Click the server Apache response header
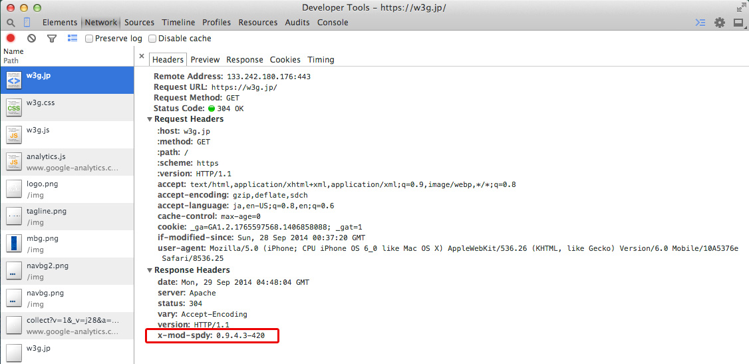 (x=187, y=293)
